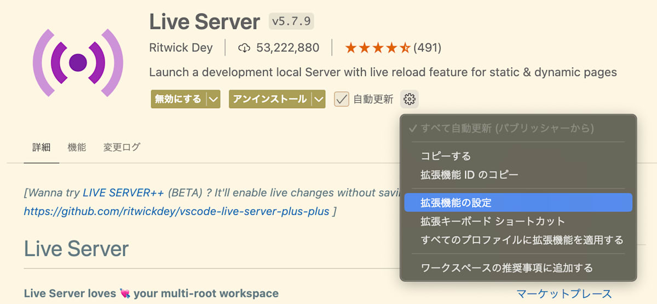Image resolution: width=657 pixels, height=304 pixels.
Task: Select すべて自動更新 (パブリッシャーから) menu item
Action: [x=518, y=128]
